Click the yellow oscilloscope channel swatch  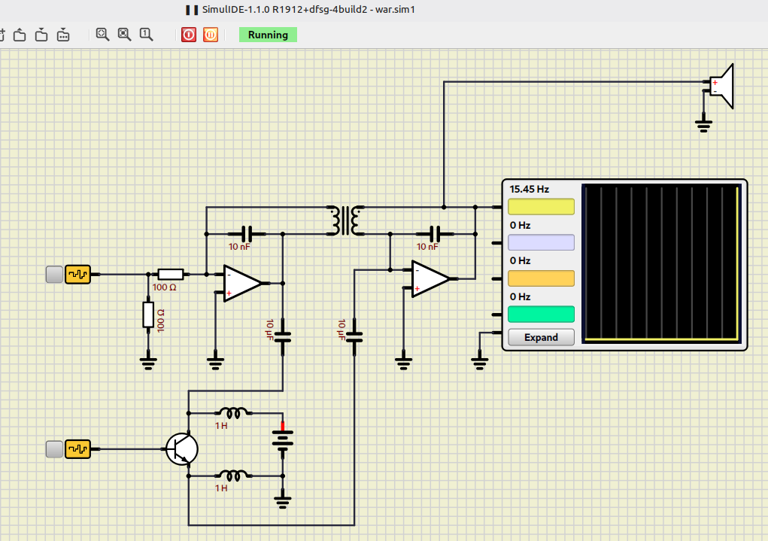click(x=542, y=207)
